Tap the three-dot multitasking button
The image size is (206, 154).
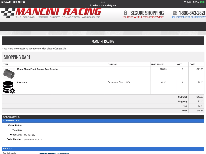103,2
